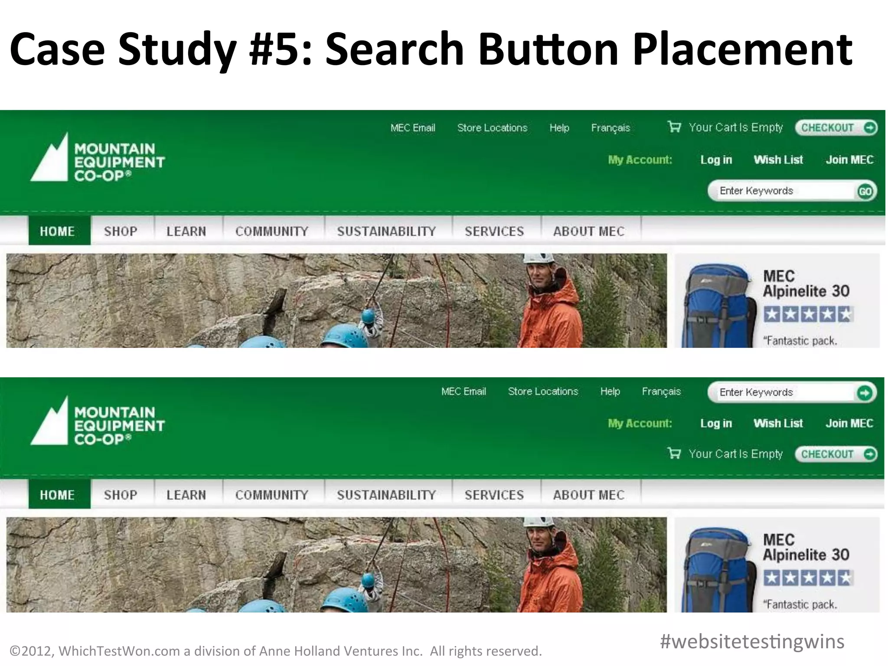Click the climbing banner image in bottom screenshot

pyautogui.click(x=336, y=565)
